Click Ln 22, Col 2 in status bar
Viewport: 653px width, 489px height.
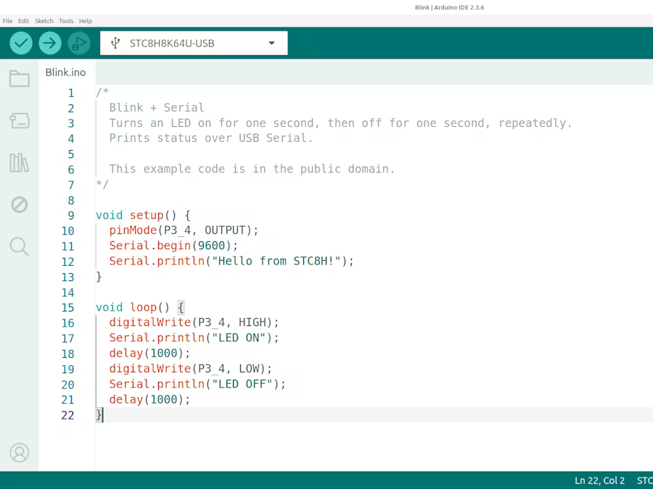[x=600, y=480]
